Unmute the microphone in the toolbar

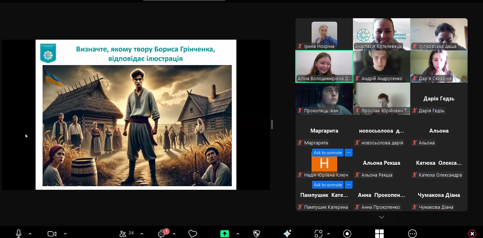19,233
